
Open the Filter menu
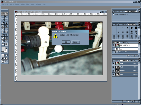coord(28,4)
